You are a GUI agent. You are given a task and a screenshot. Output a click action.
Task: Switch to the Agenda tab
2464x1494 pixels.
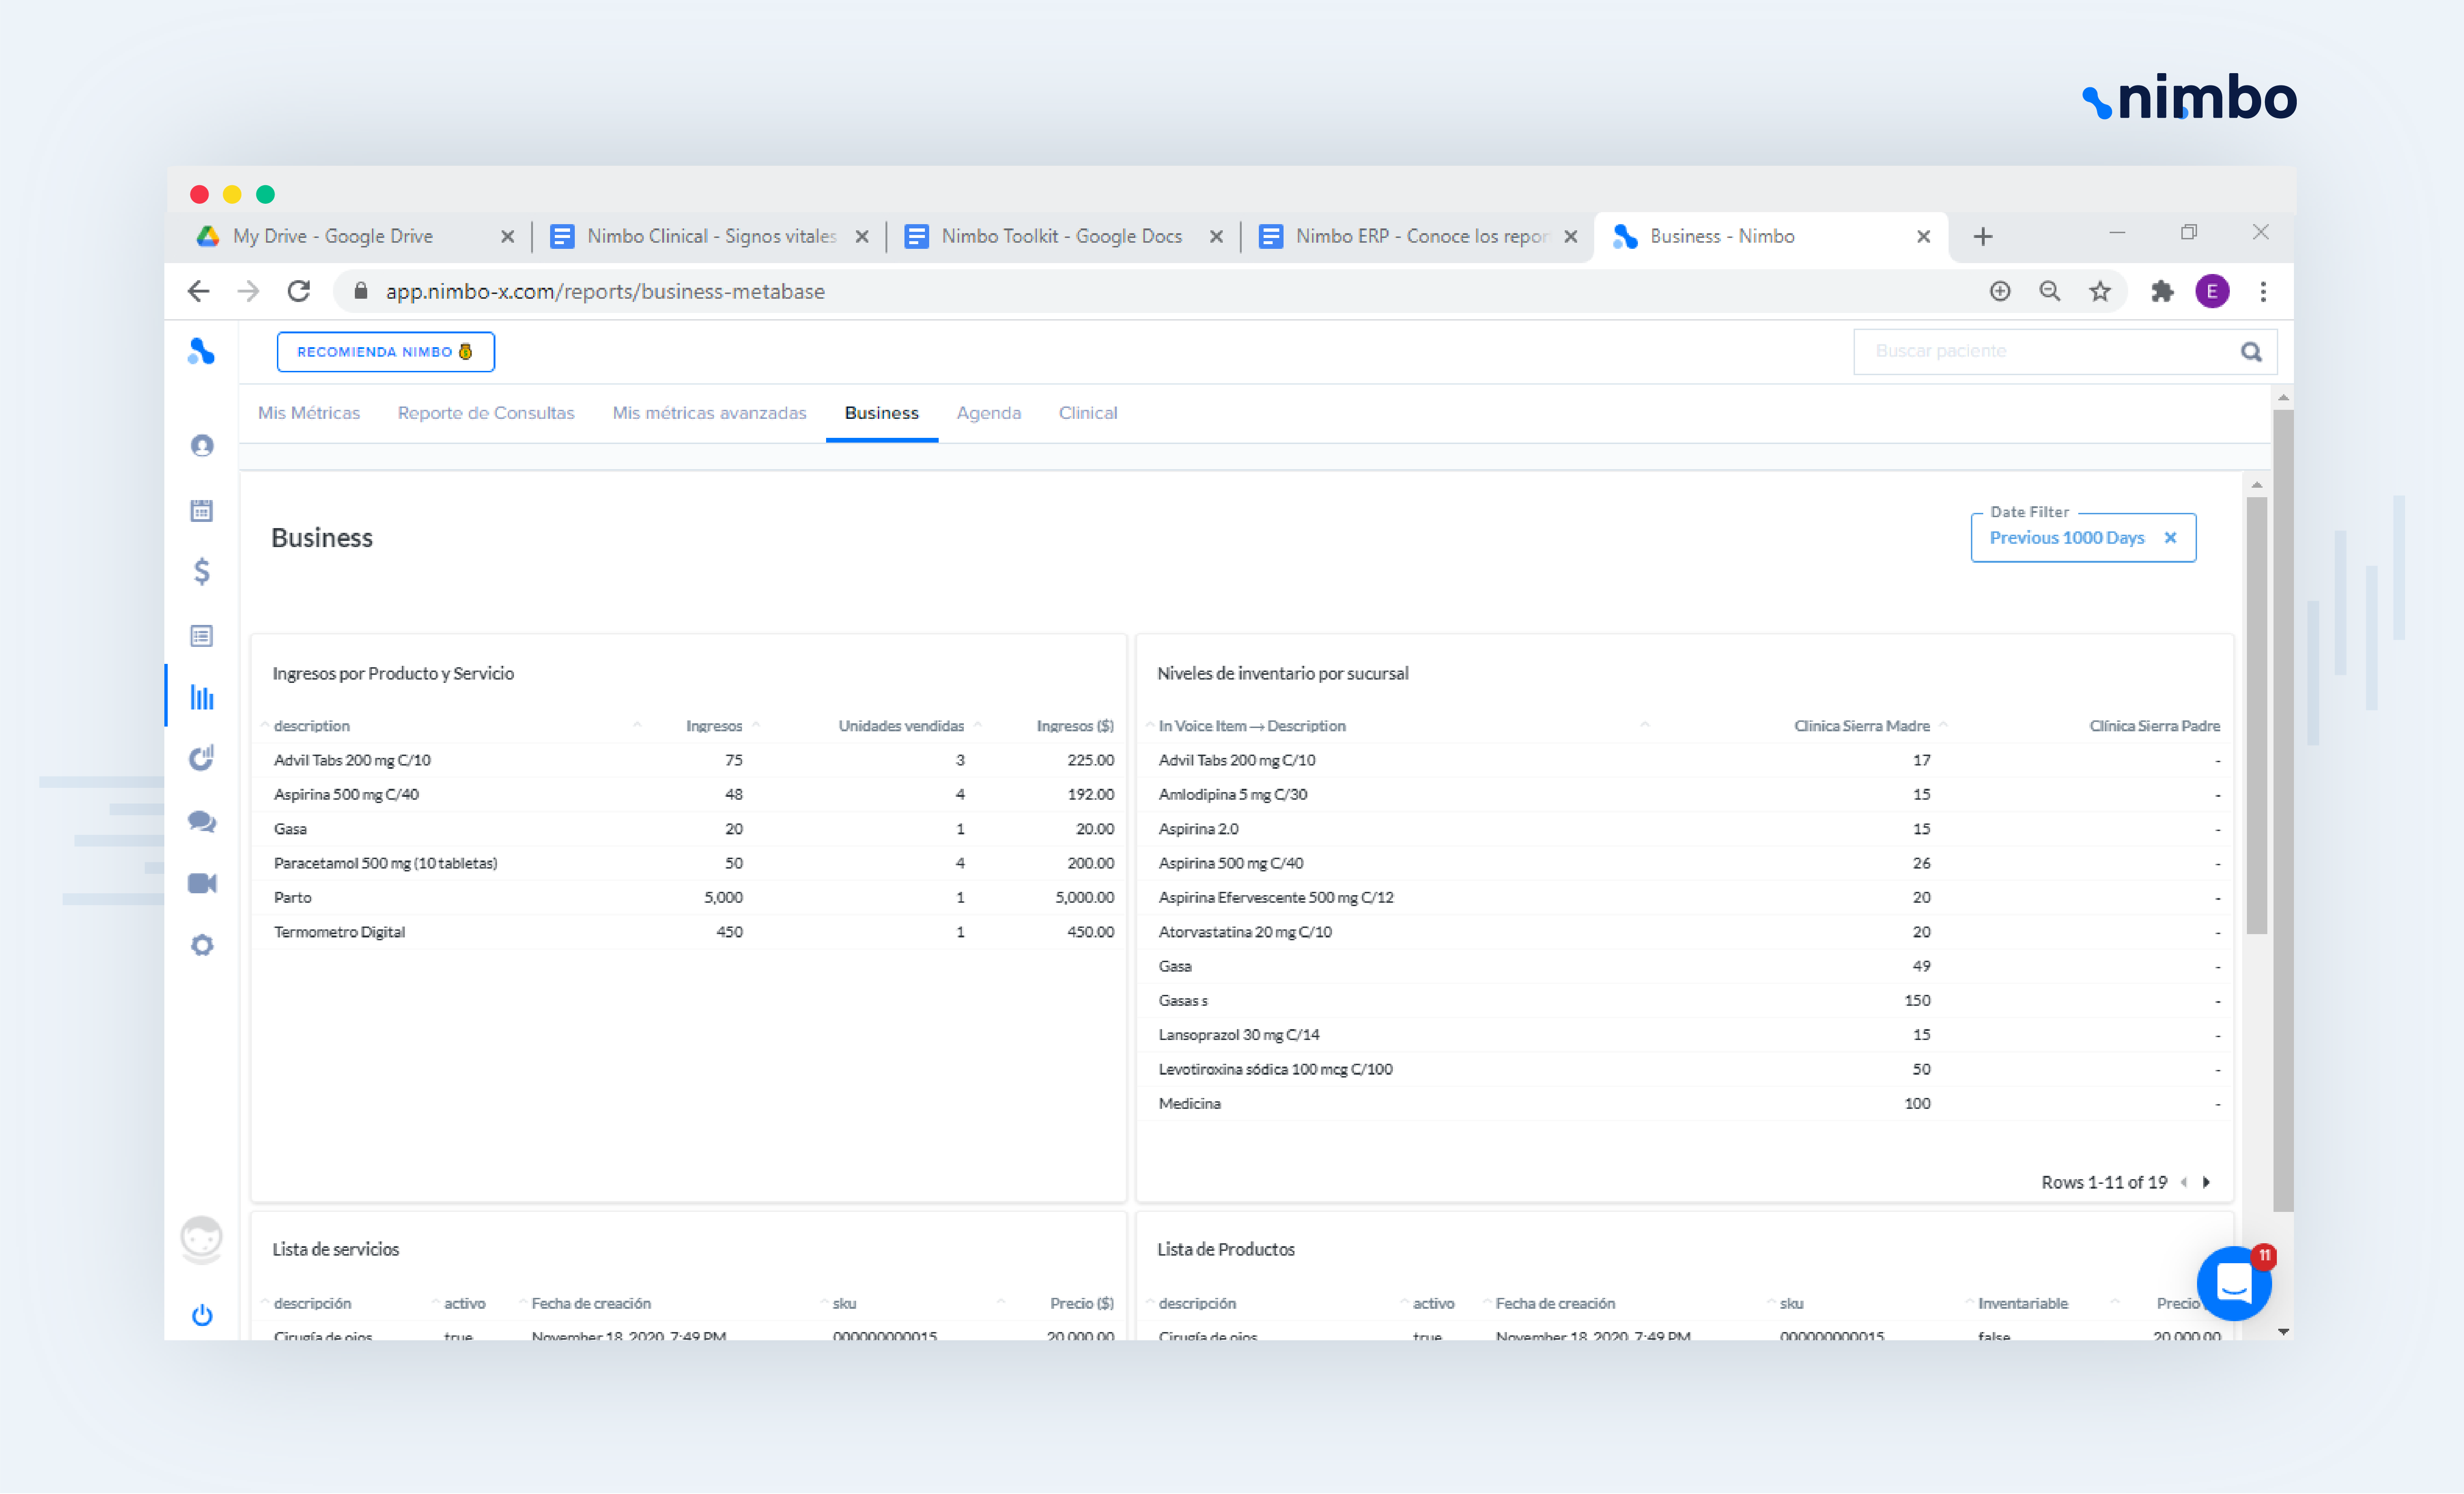[988, 413]
